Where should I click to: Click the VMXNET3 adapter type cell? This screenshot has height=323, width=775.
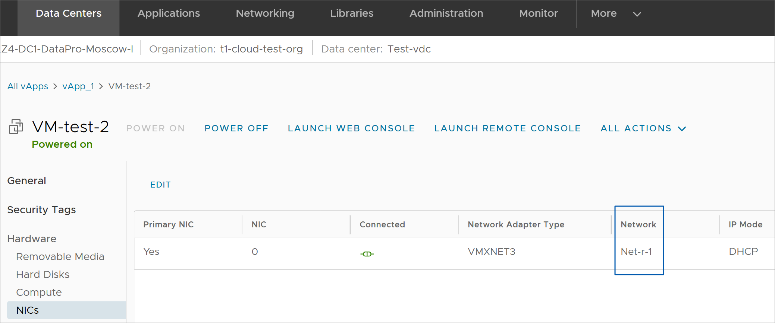tap(492, 252)
